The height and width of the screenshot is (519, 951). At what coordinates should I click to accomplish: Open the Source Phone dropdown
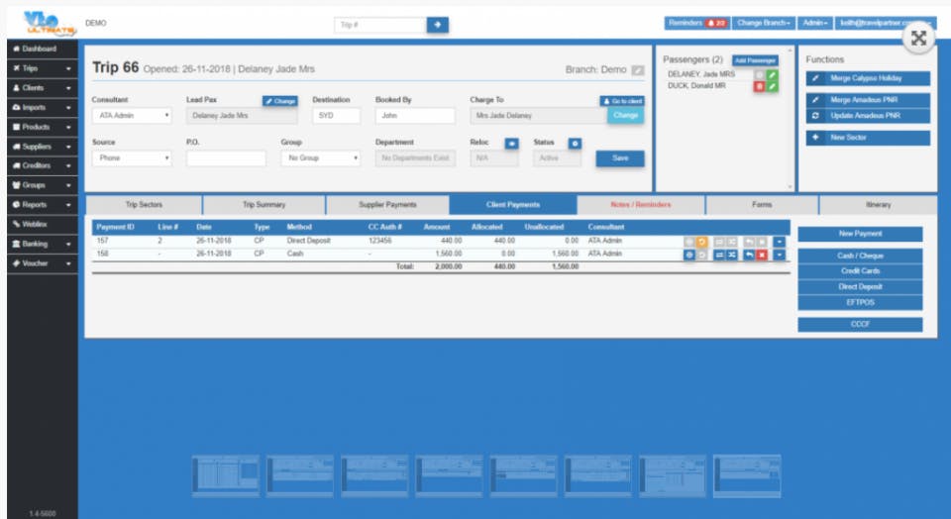tap(132, 158)
